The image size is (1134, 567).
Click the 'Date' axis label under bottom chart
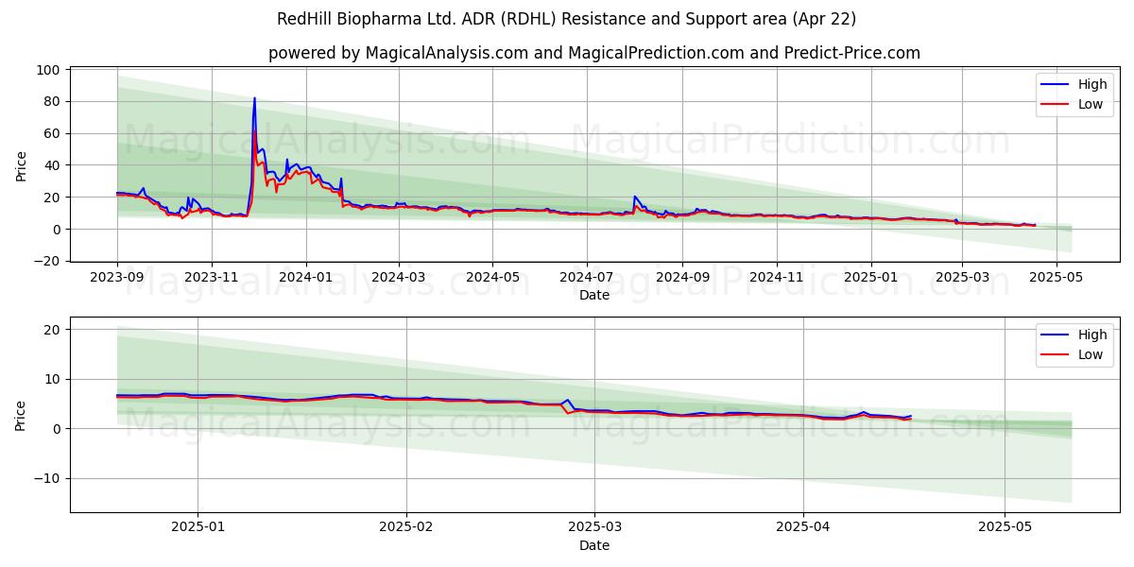pos(594,545)
